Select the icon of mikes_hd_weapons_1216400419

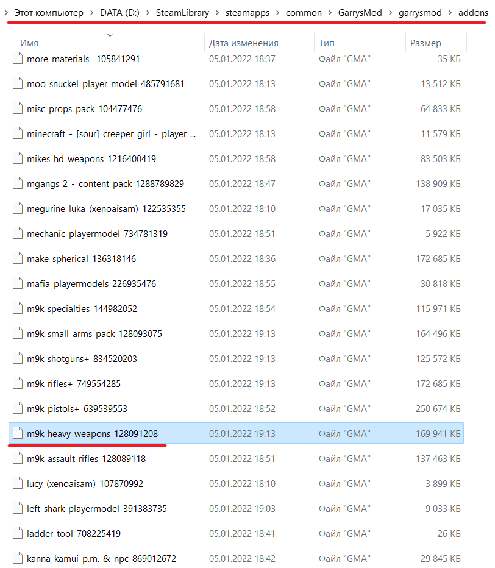(17, 159)
